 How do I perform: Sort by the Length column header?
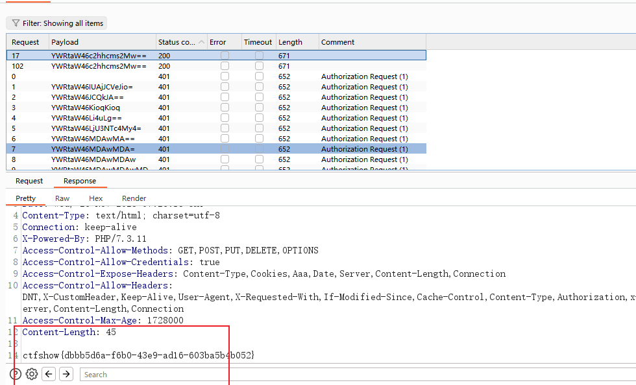coord(297,42)
